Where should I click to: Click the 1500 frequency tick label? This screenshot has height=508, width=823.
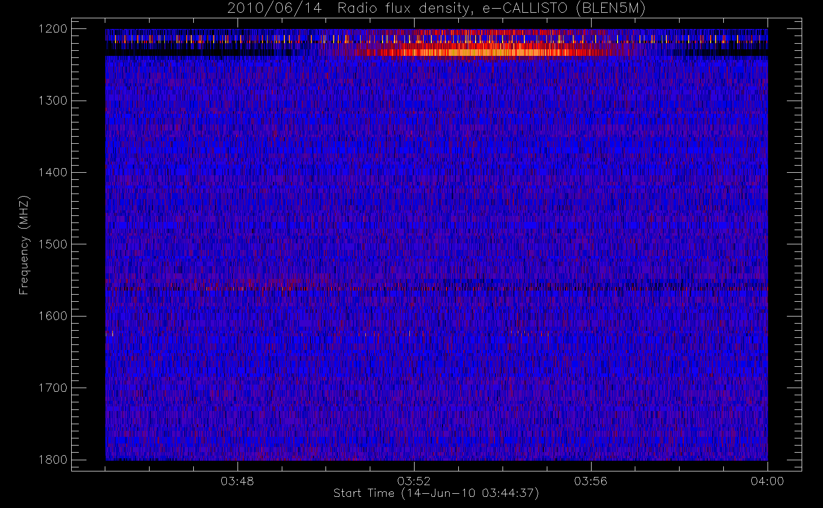coord(53,244)
